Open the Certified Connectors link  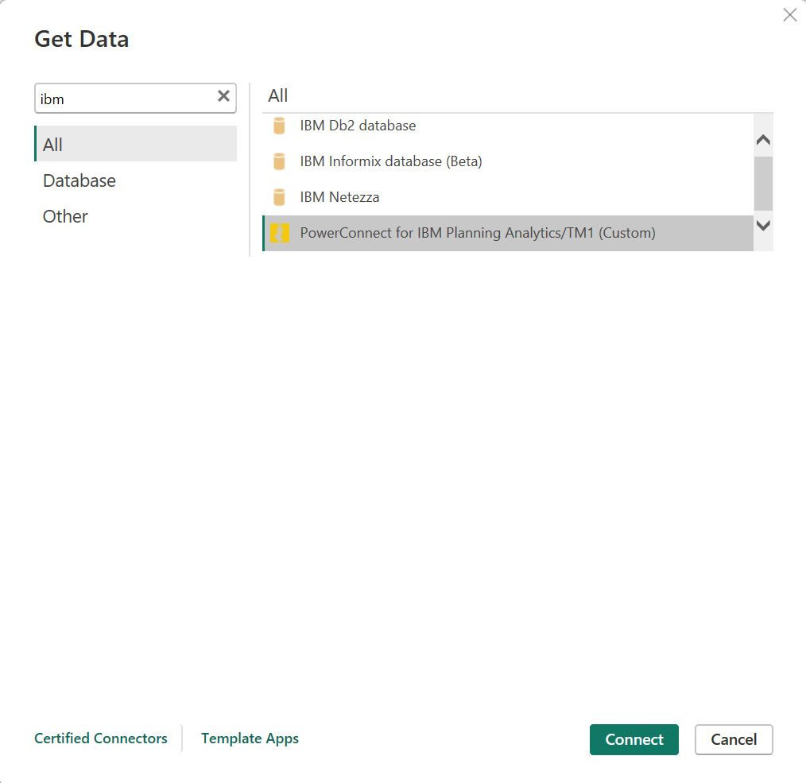click(x=101, y=738)
